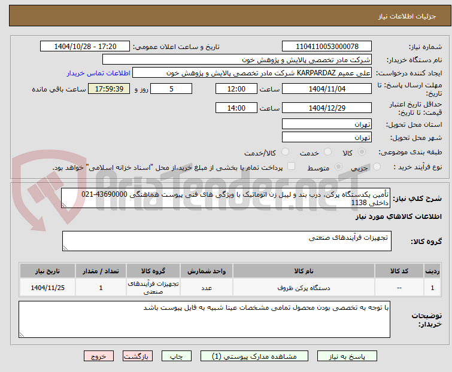The width and height of the screenshot is (452, 372).
Task: Click the کد کالا column header
Action: [x=399, y=271]
